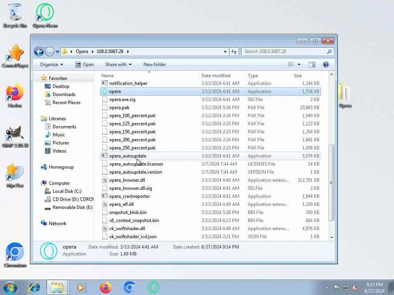This screenshot has height=295, width=394.
Task: Click the Windows Explorer taskbar button
Action: (57, 287)
